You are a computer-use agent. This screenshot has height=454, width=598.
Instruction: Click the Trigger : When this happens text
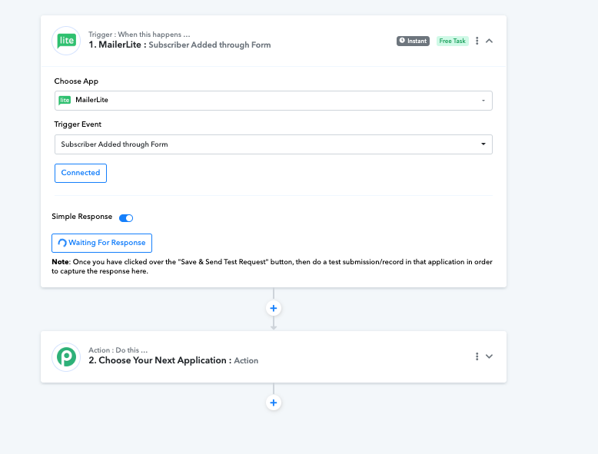pos(139,35)
